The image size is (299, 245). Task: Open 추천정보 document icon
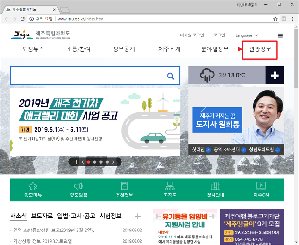coord(124,186)
